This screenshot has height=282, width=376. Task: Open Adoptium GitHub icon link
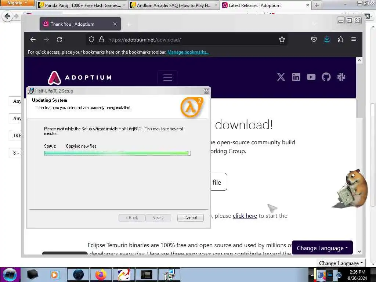point(326,77)
